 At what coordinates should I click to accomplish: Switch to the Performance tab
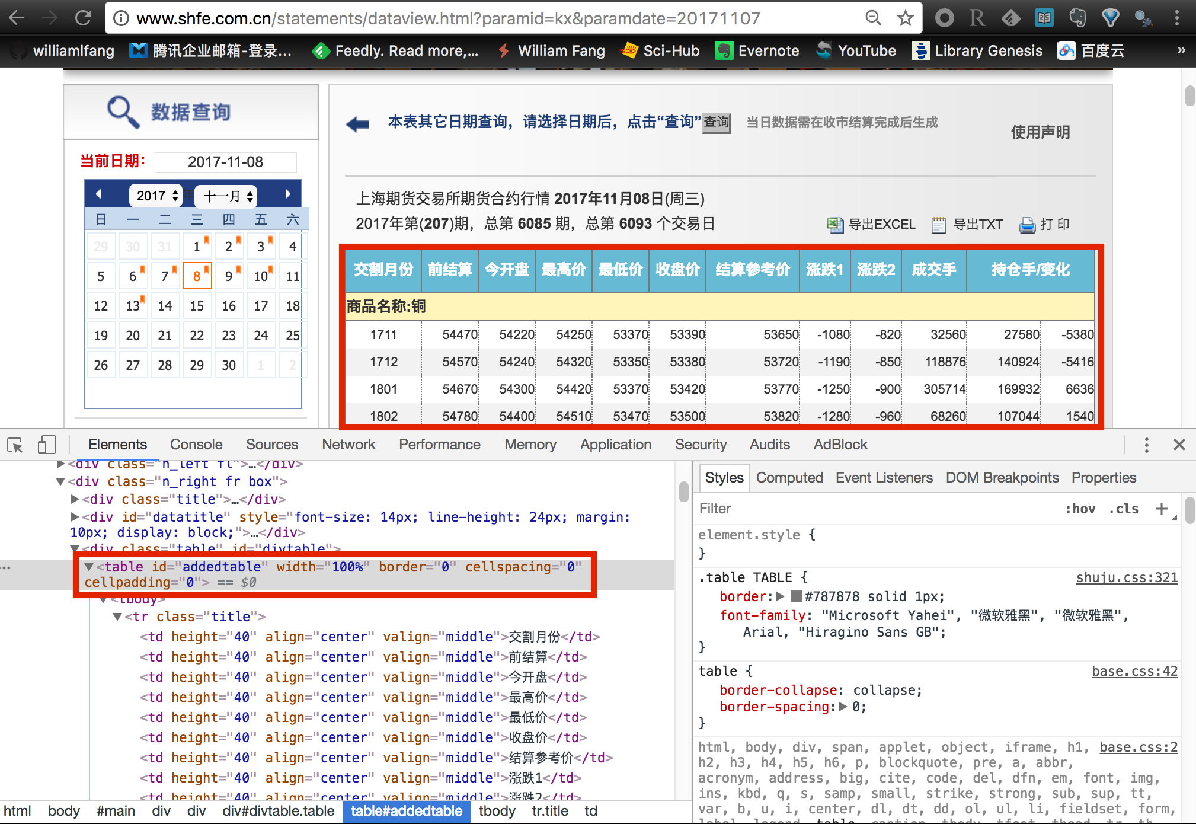click(x=440, y=445)
